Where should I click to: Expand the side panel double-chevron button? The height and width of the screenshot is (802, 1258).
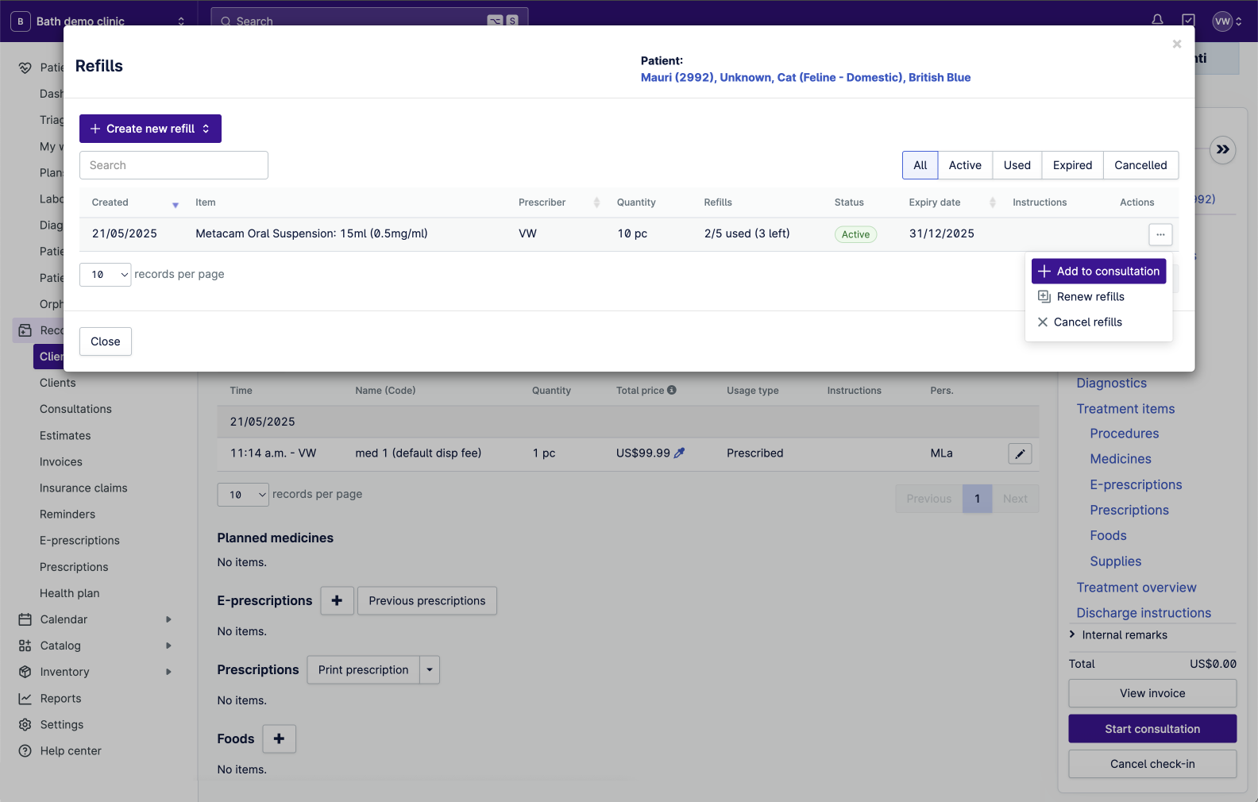(1222, 149)
